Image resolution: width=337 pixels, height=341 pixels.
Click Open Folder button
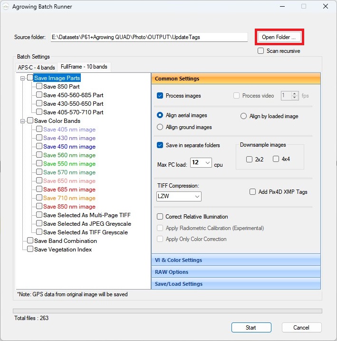pos(279,37)
